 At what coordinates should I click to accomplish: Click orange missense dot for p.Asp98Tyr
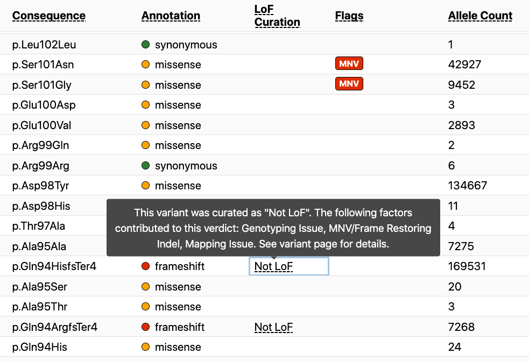[x=145, y=186]
